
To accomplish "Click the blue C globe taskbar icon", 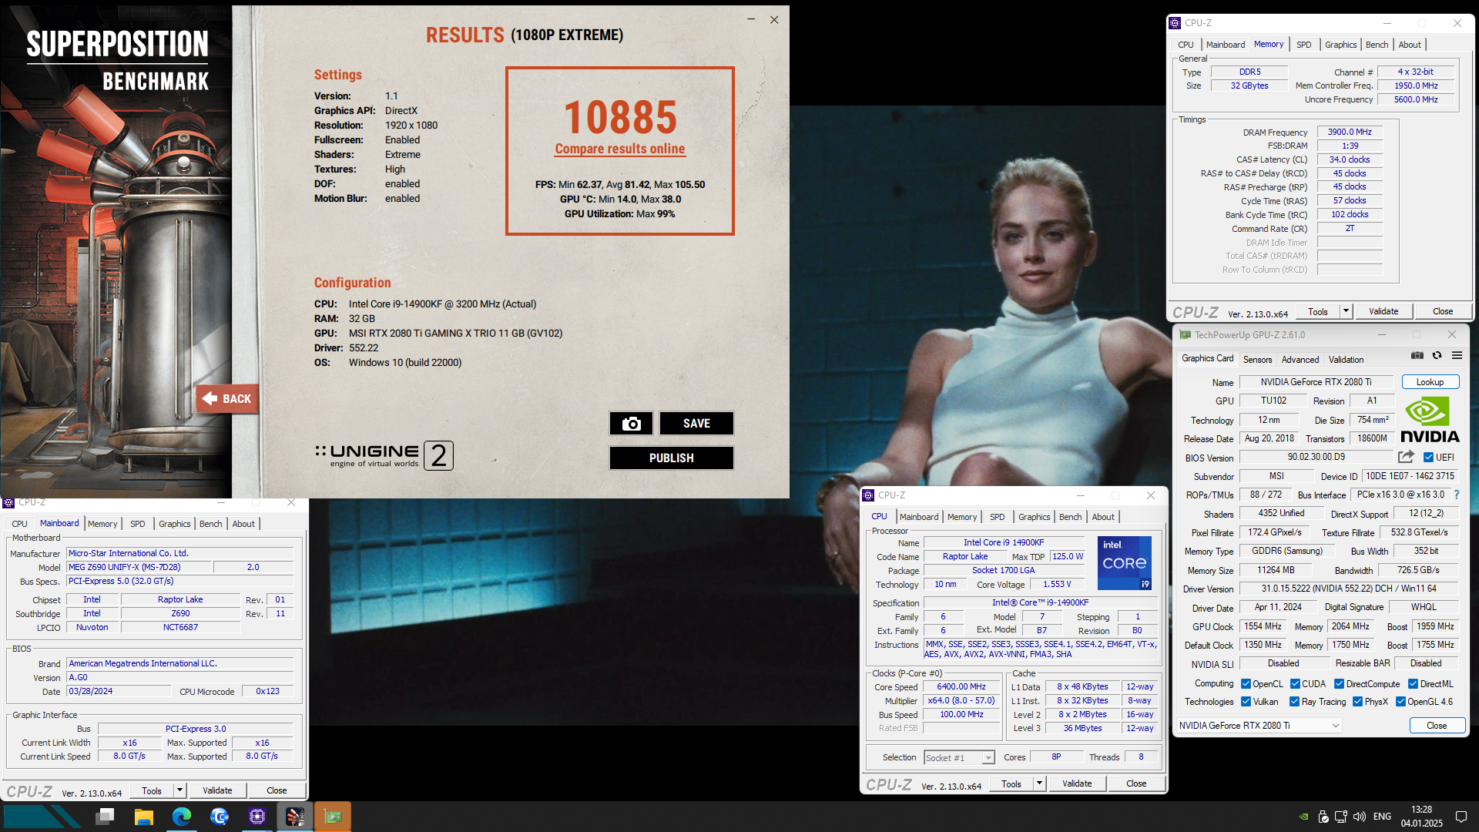I will point(220,817).
